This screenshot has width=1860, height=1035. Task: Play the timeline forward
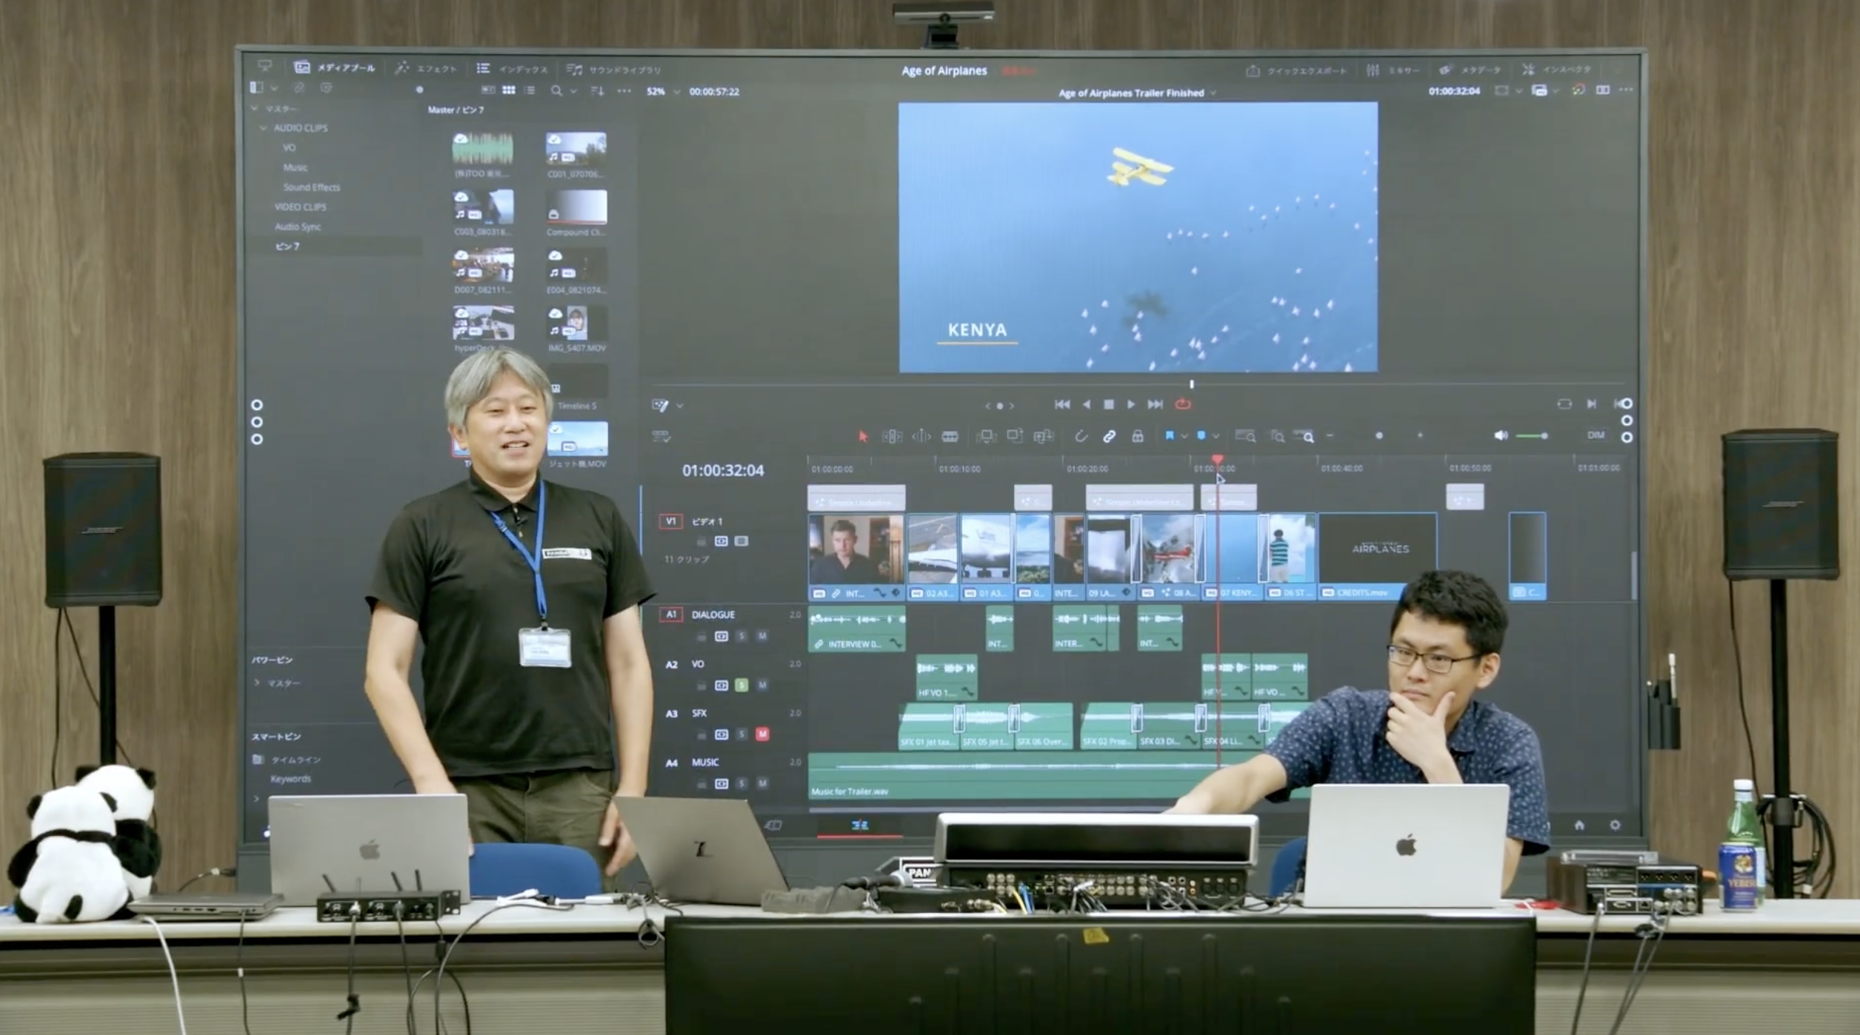(1131, 404)
